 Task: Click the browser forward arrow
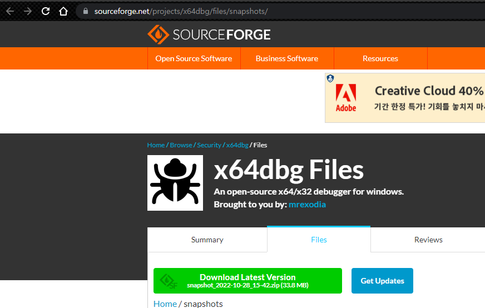tap(28, 12)
